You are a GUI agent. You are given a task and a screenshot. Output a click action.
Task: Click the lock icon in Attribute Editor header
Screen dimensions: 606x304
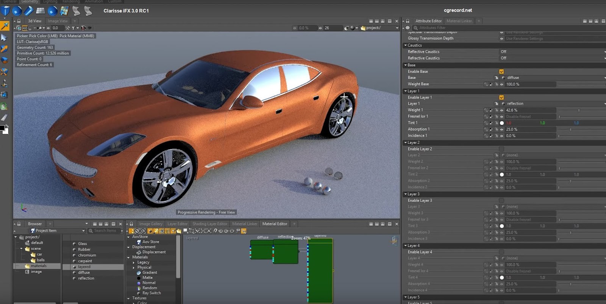pos(408,21)
